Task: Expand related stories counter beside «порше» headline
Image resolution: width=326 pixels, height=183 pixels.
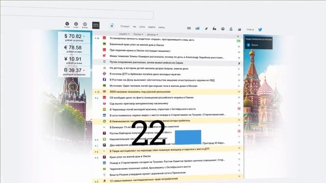Action: coord(97,38)
